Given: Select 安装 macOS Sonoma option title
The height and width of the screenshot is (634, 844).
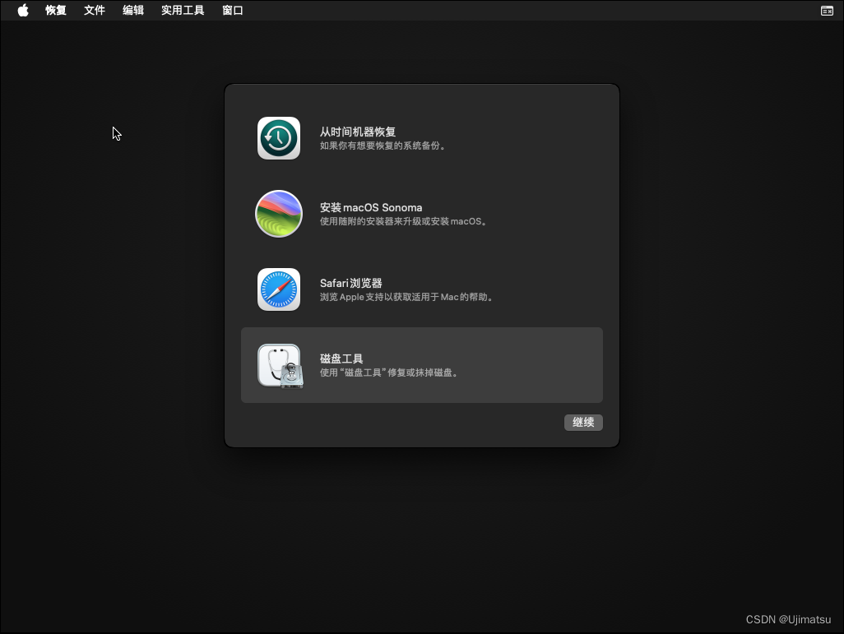Looking at the screenshot, I should (371, 208).
